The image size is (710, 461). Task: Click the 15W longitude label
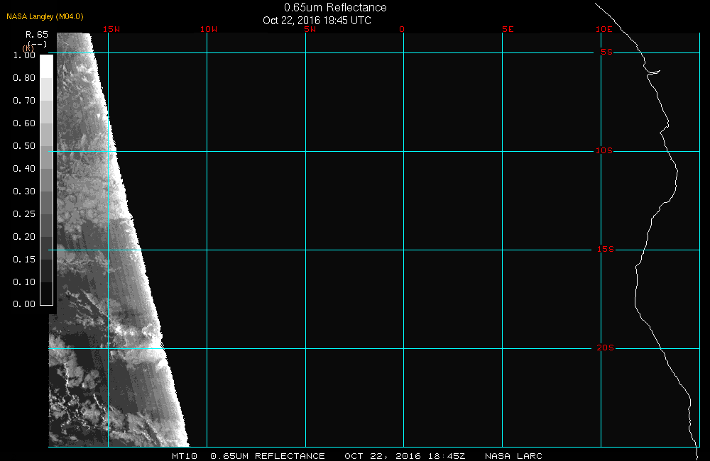pyautogui.click(x=110, y=29)
